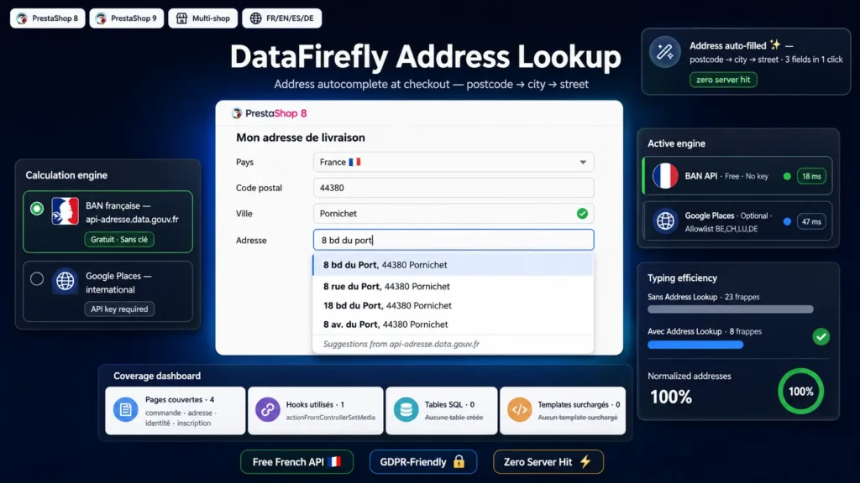Screen dimensions: 860x483
Task: Click the French flag BAN API icon
Action: pos(665,176)
